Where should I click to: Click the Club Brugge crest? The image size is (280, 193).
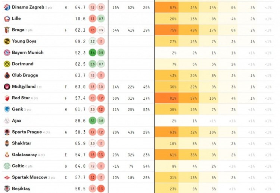tap(7, 75)
